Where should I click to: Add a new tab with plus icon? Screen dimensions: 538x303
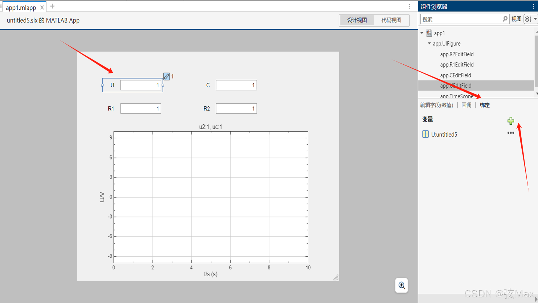pos(52,6)
